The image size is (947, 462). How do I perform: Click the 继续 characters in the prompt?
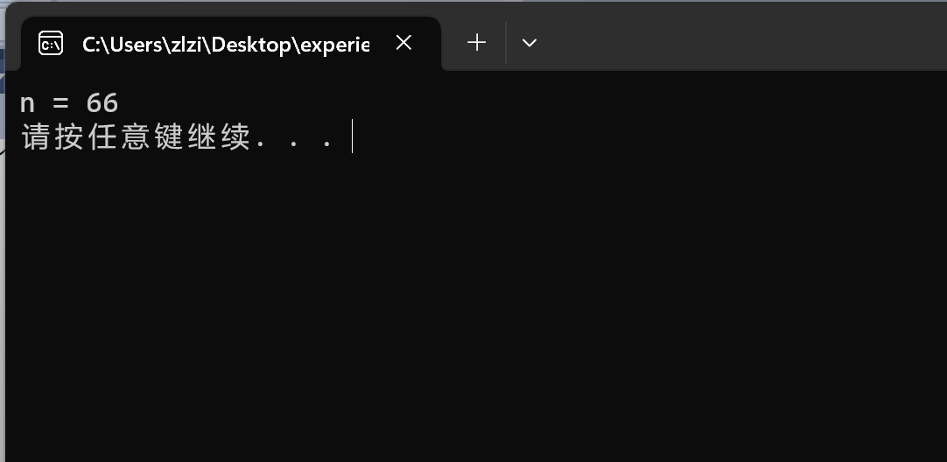pos(218,138)
